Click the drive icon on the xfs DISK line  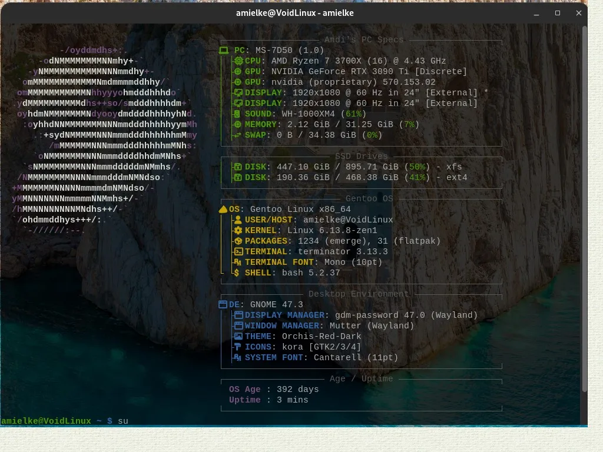coord(238,167)
